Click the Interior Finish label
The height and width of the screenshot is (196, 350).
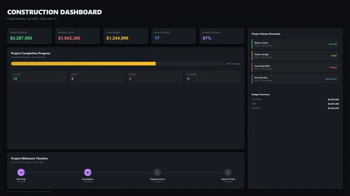point(228,179)
